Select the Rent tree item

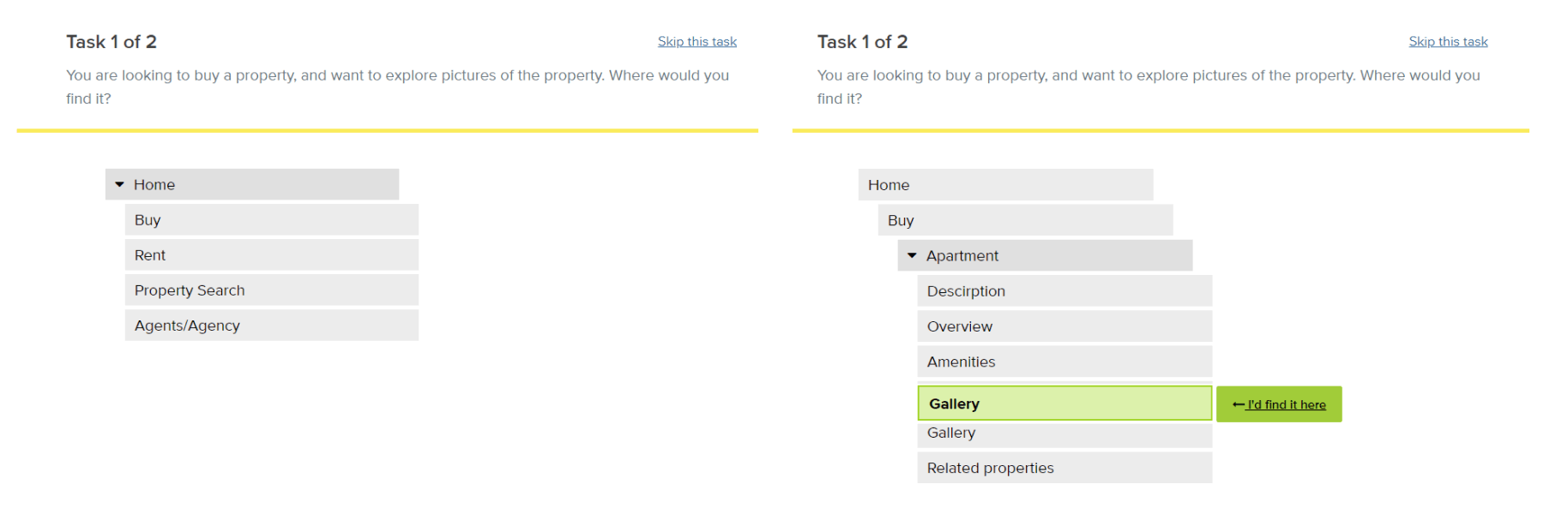pyautogui.click(x=150, y=255)
